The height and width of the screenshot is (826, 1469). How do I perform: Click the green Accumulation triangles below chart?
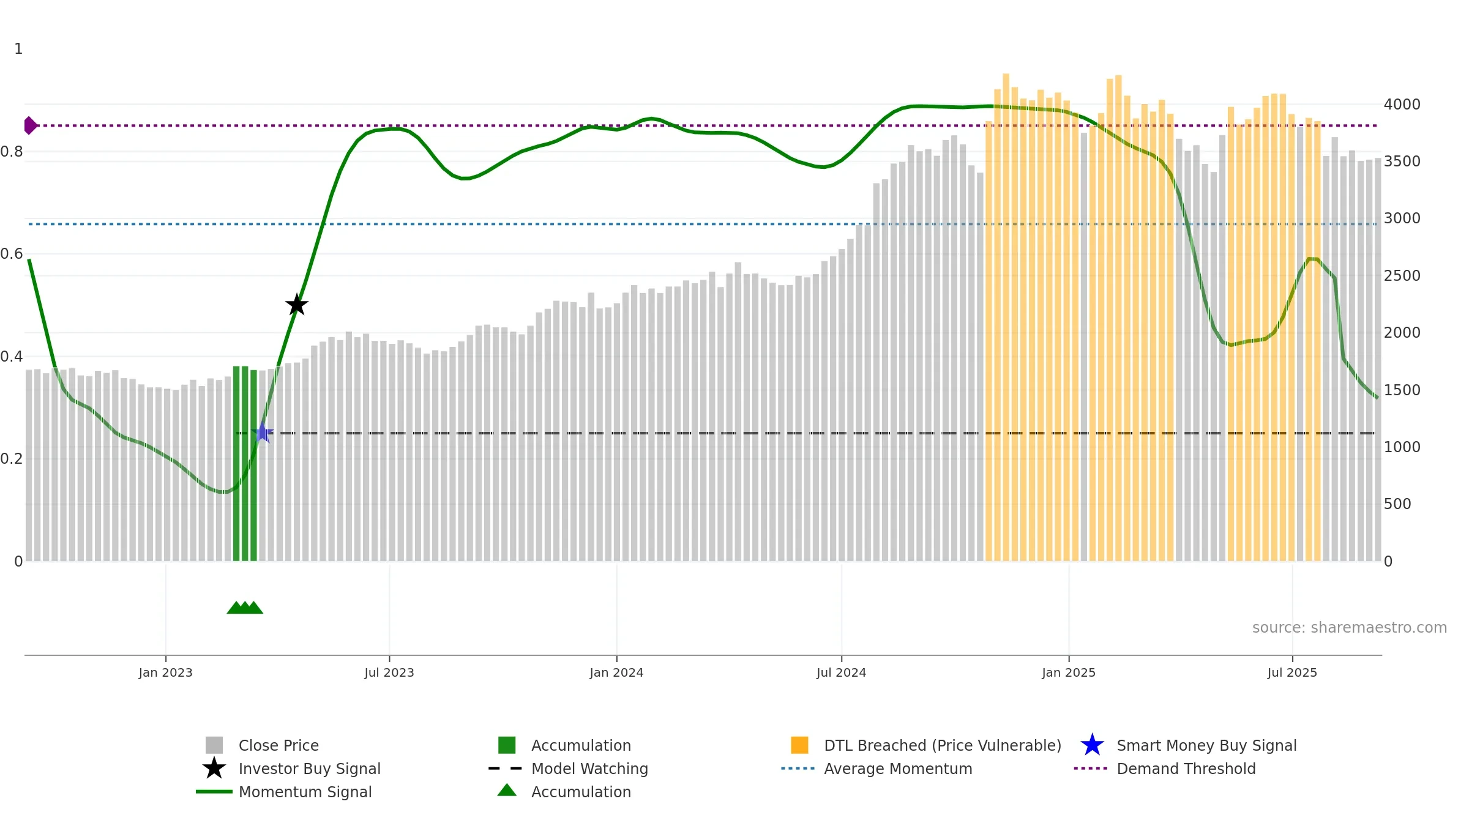pos(245,607)
